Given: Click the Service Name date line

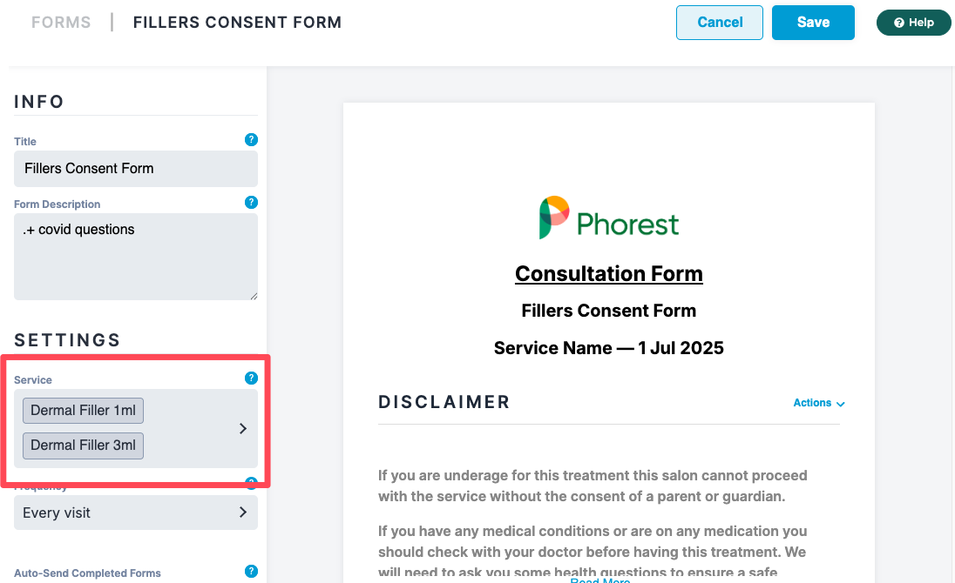Looking at the screenshot, I should (x=608, y=348).
